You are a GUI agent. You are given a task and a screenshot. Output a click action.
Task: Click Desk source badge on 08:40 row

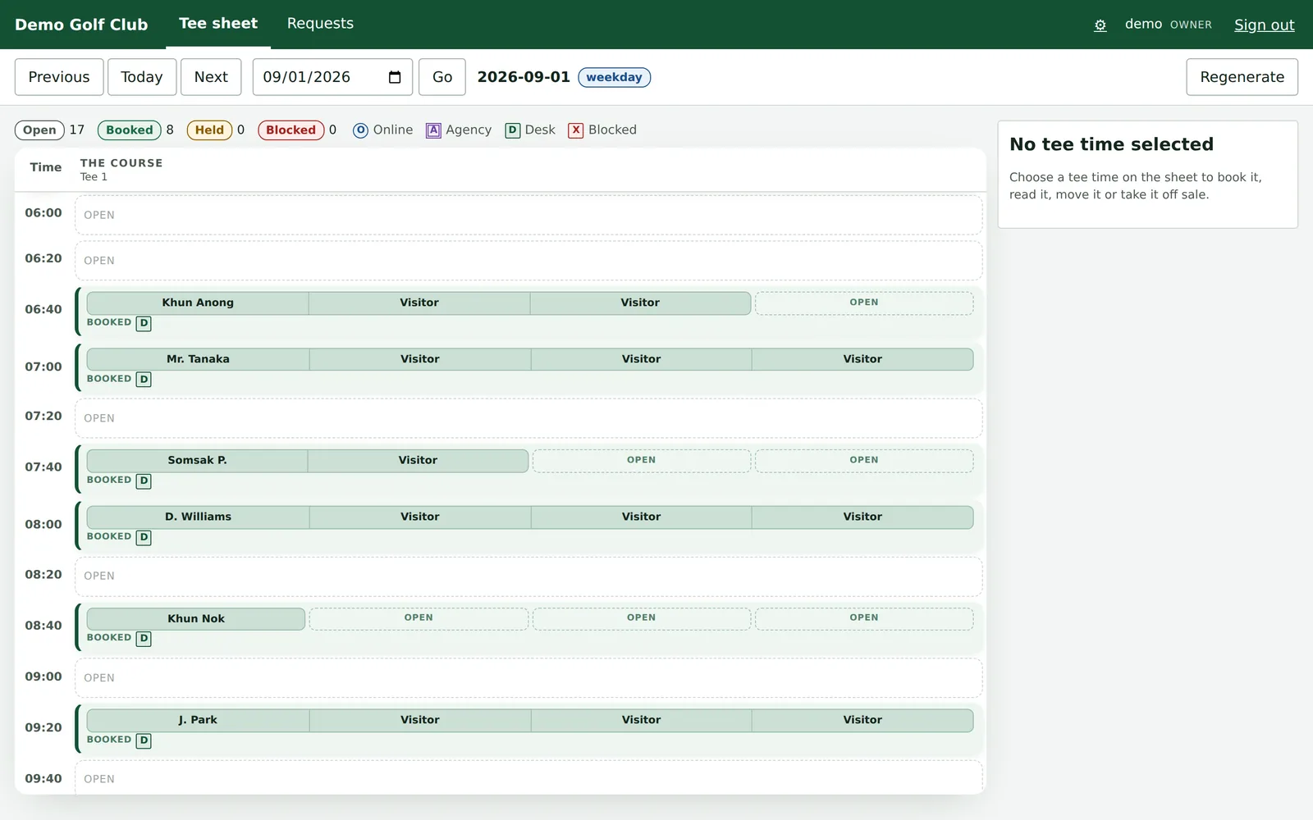[144, 638]
